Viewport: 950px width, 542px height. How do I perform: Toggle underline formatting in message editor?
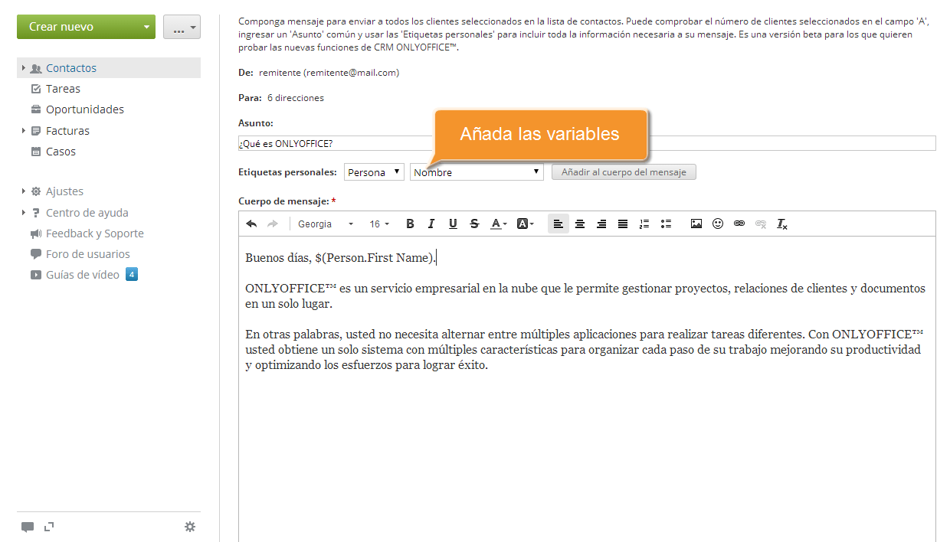(x=453, y=224)
